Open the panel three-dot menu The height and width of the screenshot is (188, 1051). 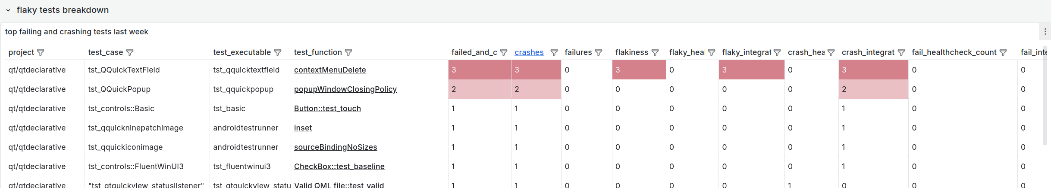(1045, 32)
